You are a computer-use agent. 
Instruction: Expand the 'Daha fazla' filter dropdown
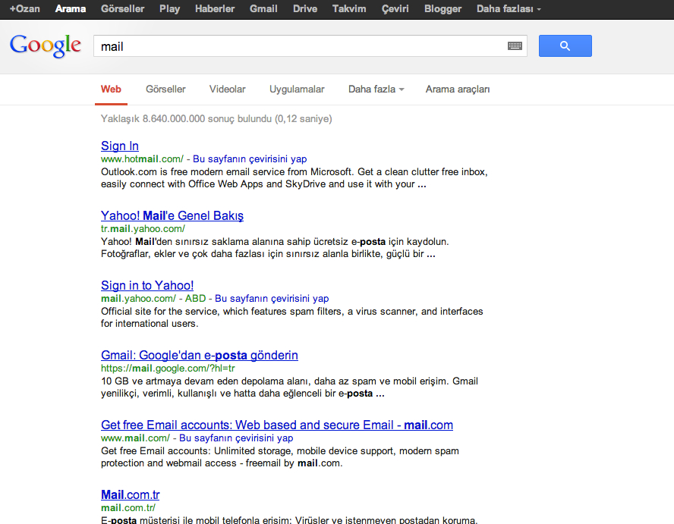pos(376,89)
